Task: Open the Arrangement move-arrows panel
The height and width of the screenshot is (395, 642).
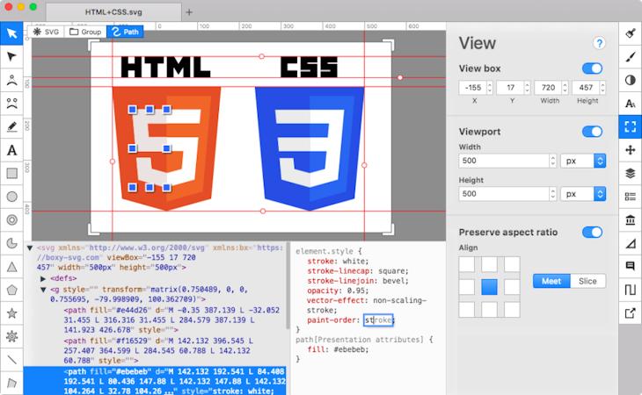Action: (630, 150)
